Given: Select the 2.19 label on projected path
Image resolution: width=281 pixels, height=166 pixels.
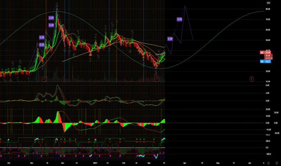Looking at the screenshot, I should (x=170, y=39).
